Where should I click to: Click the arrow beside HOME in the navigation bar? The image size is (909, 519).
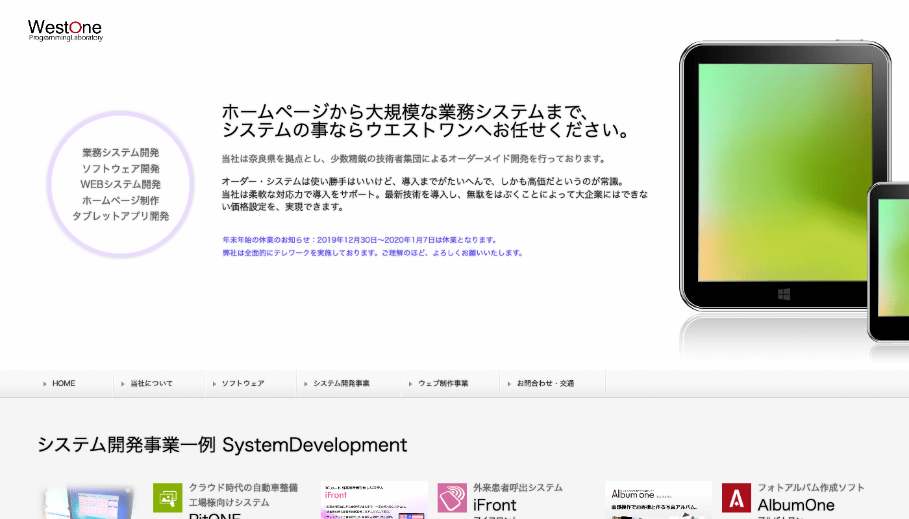point(45,384)
